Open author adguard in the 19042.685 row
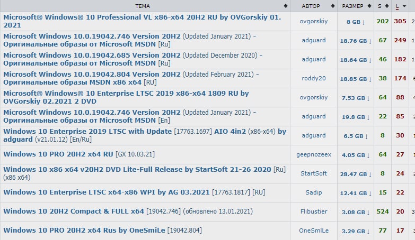 (314, 59)
